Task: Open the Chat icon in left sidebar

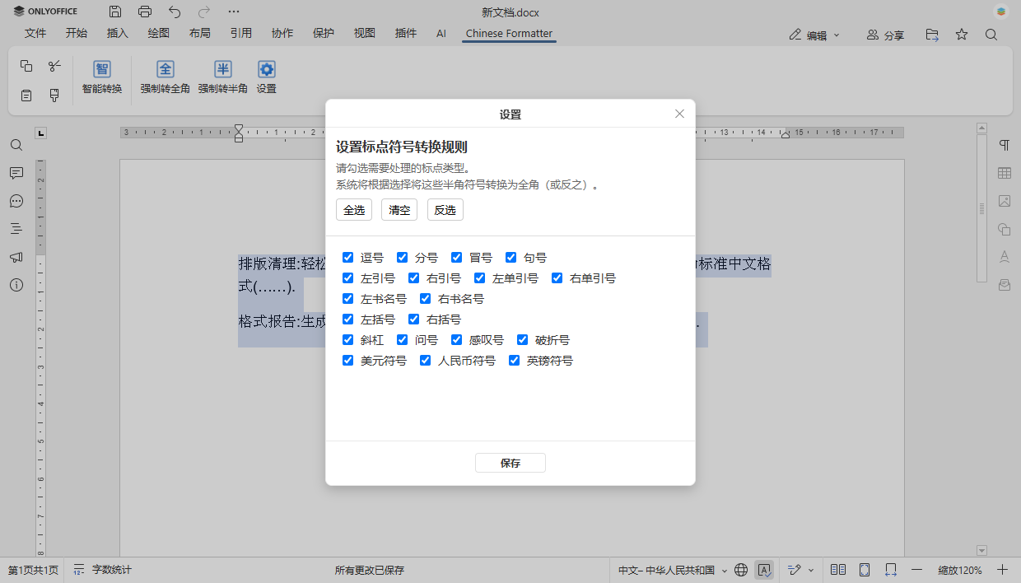Action: [16, 201]
